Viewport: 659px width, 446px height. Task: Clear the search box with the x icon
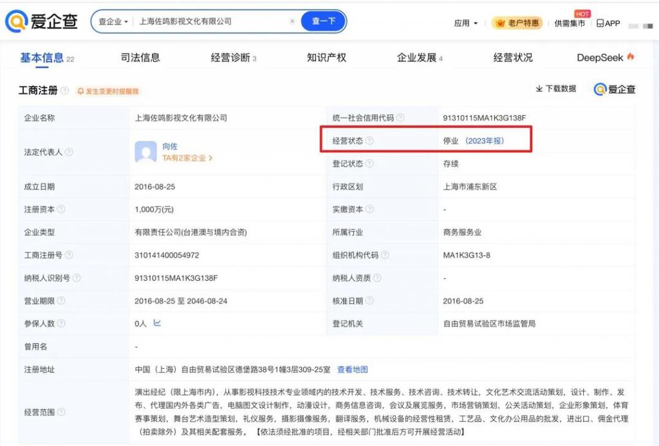click(x=292, y=21)
